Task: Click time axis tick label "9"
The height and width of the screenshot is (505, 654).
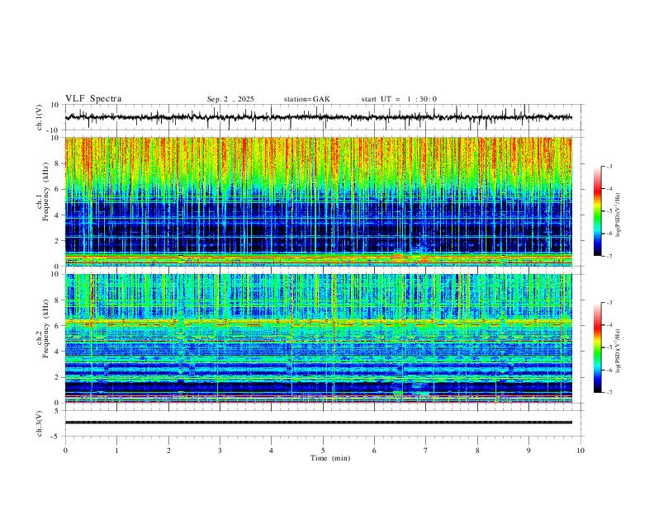Action: click(x=528, y=451)
